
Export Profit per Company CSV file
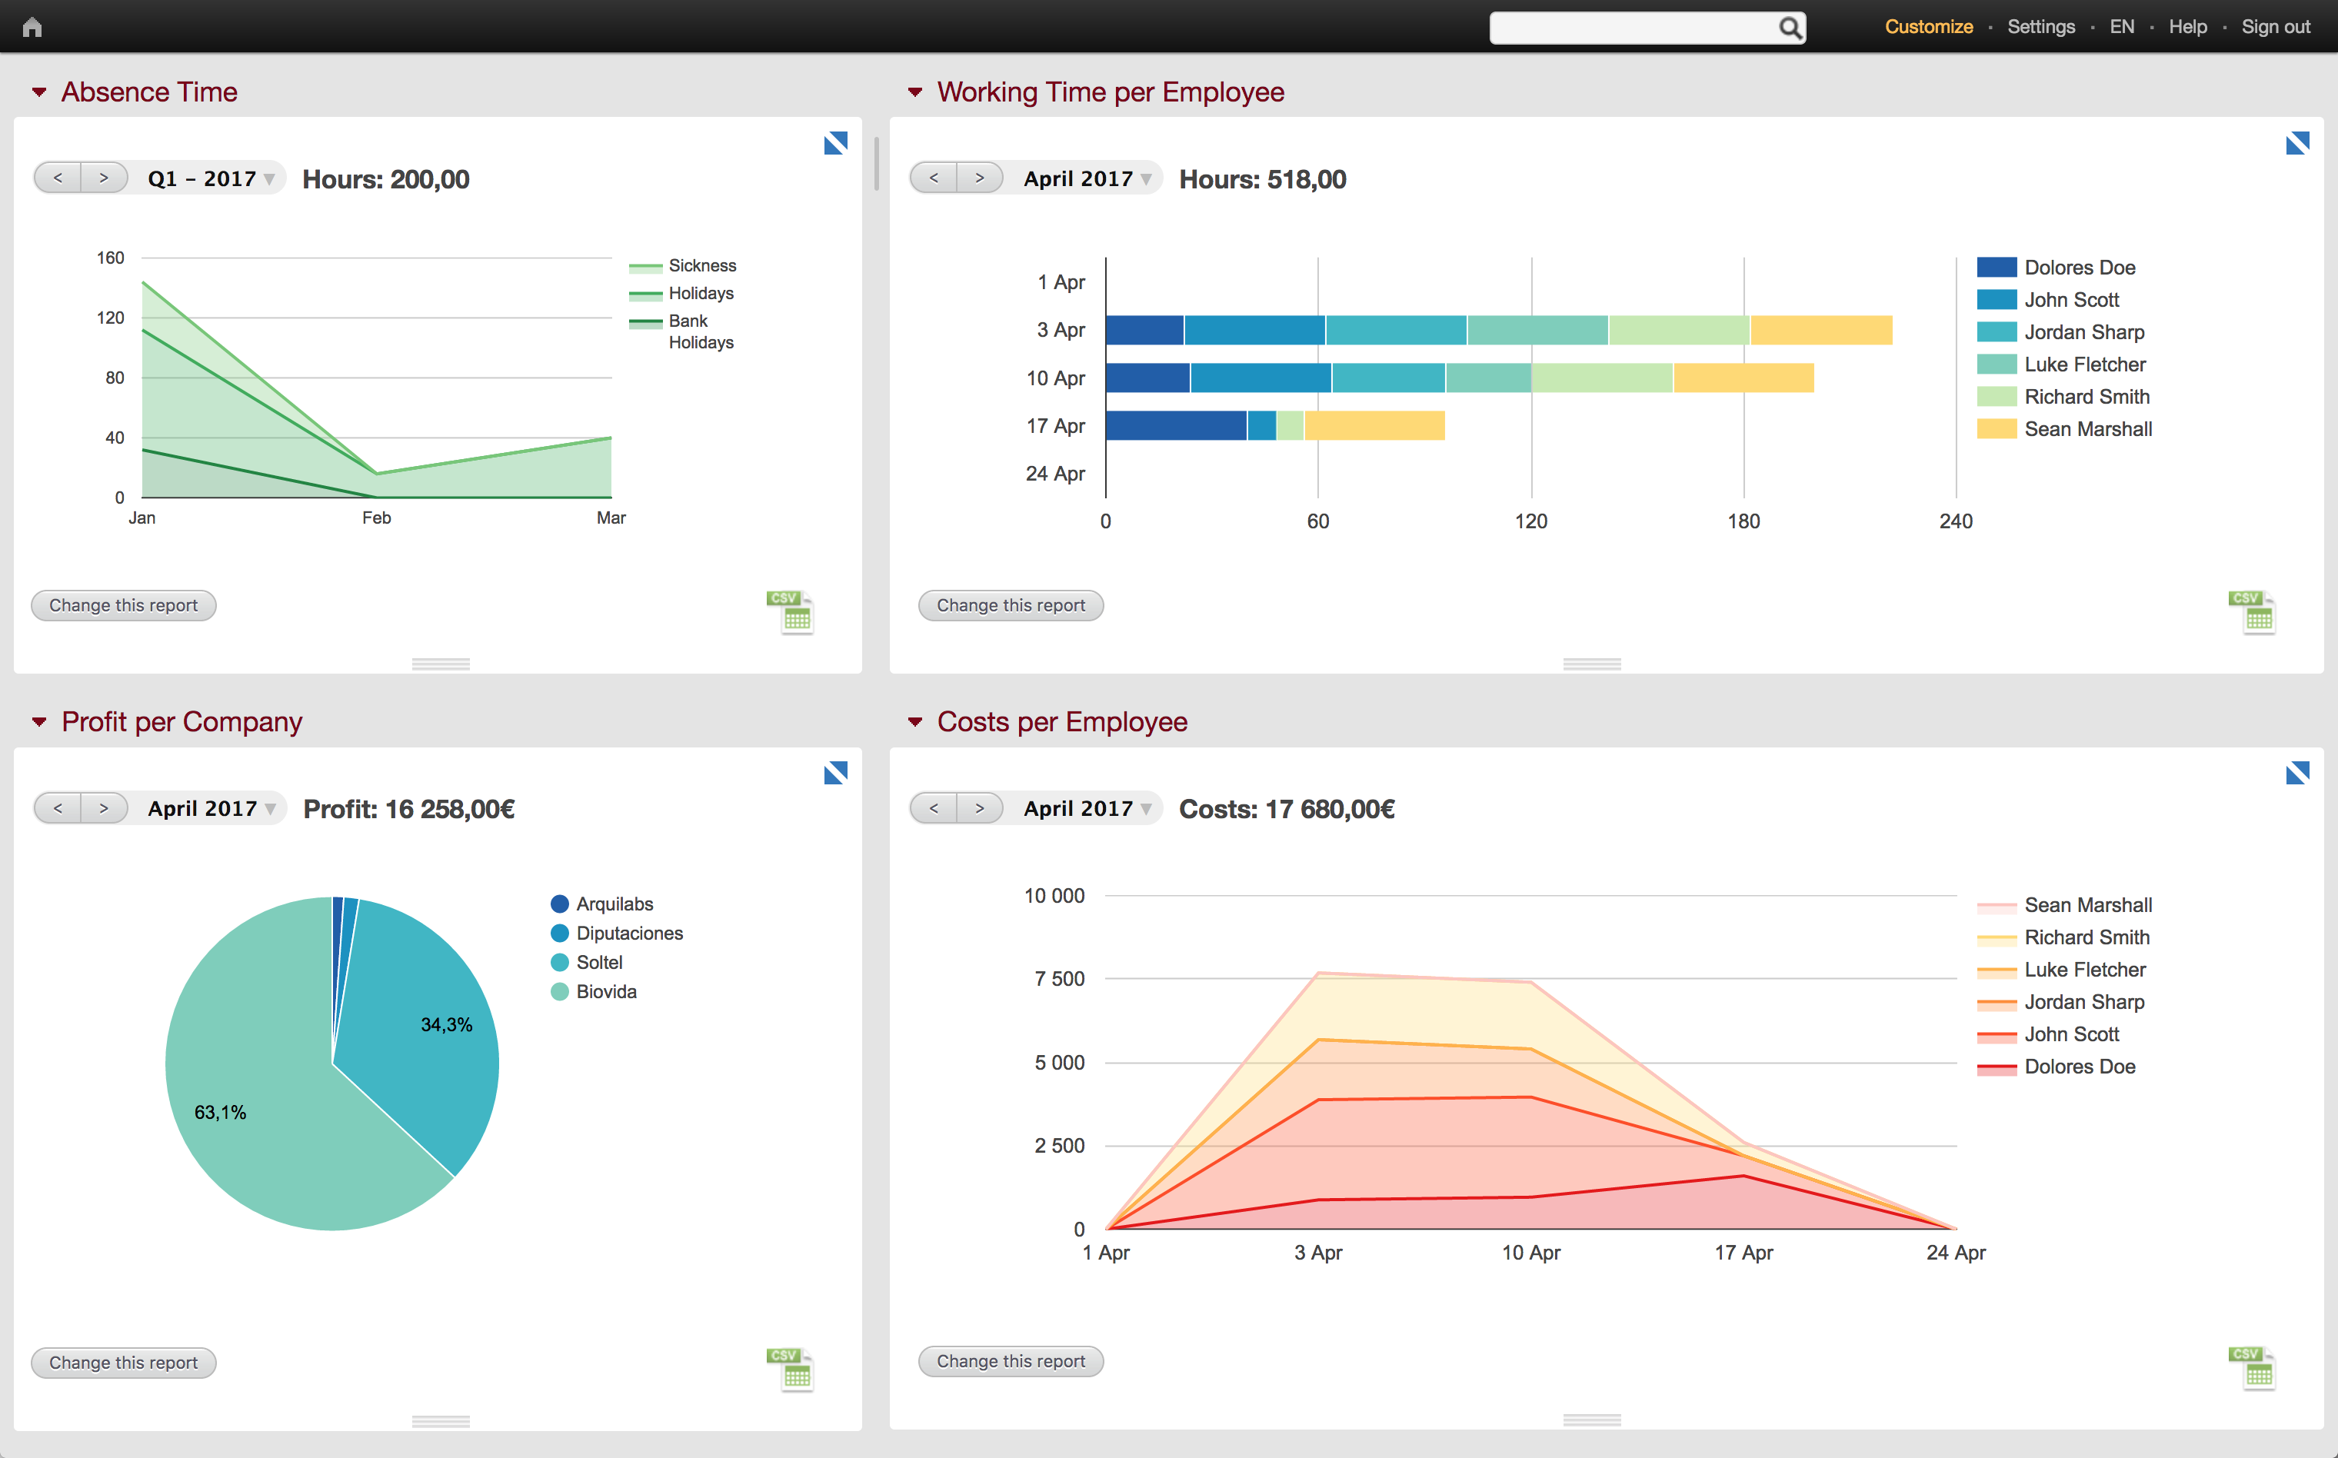click(791, 1370)
